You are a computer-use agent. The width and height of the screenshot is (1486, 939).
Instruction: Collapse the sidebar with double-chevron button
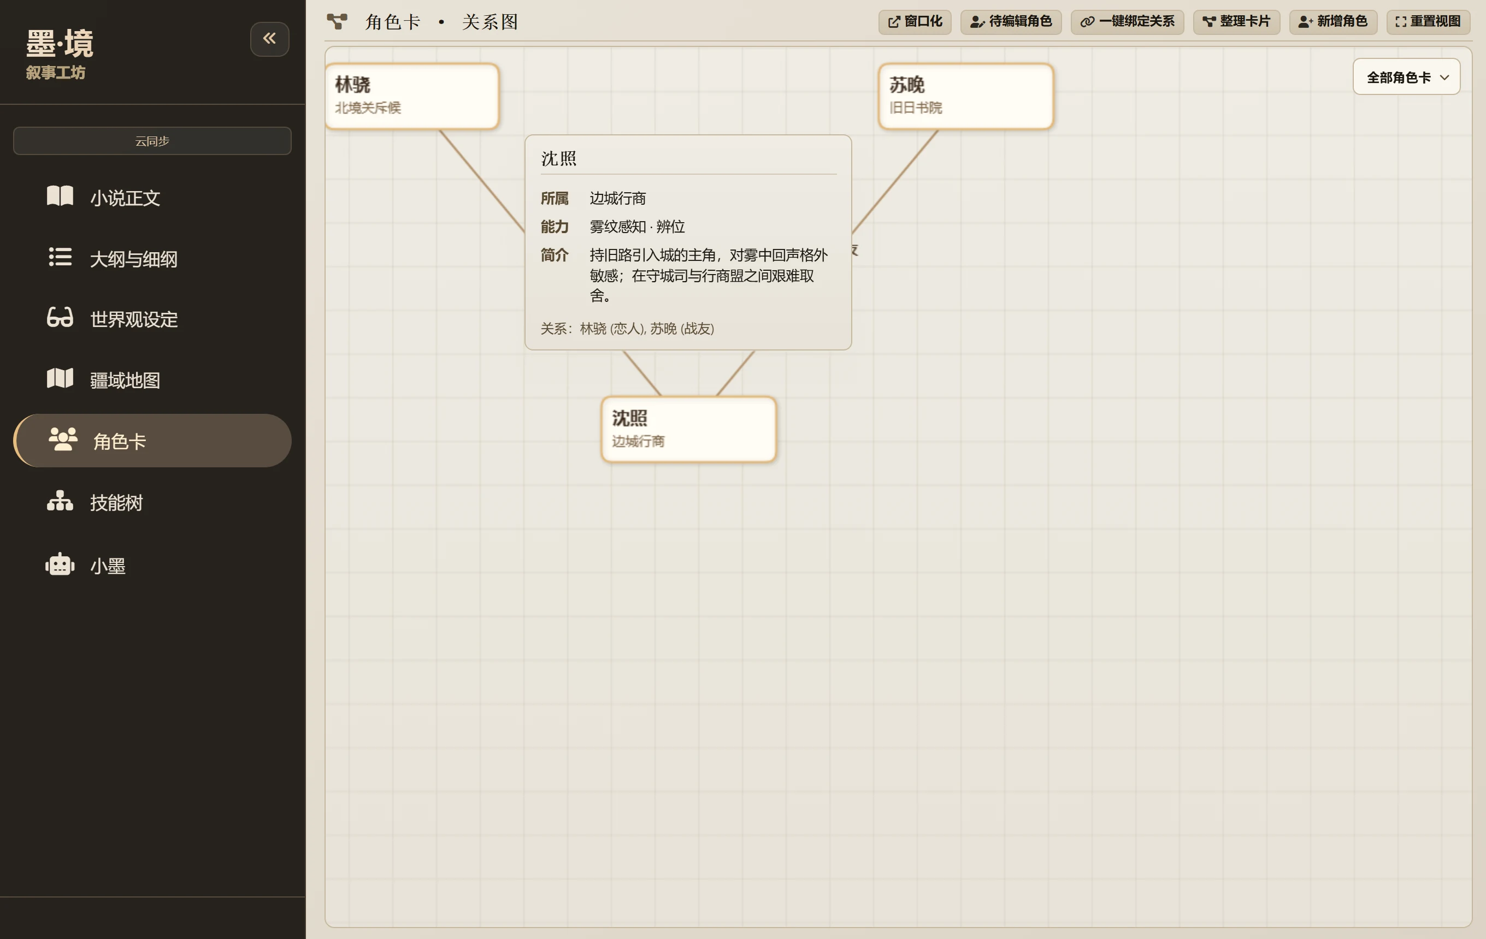pos(270,39)
